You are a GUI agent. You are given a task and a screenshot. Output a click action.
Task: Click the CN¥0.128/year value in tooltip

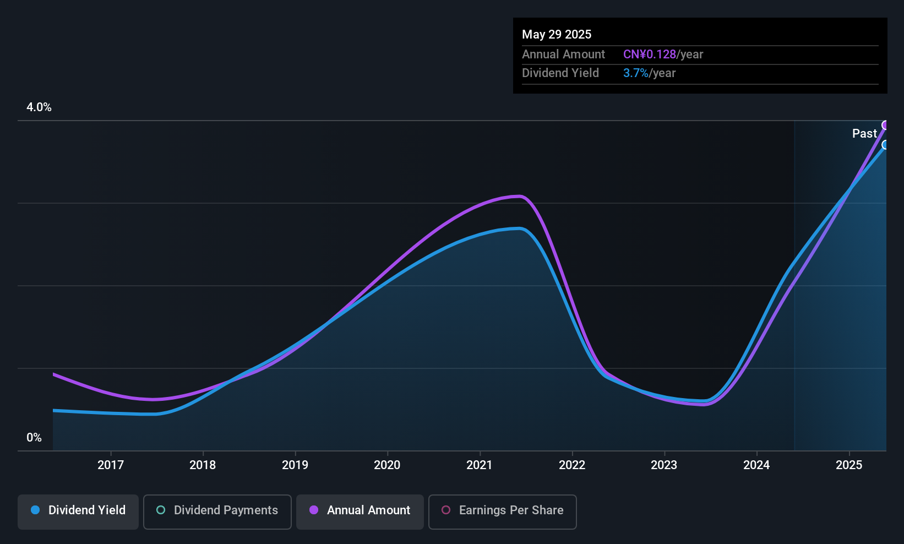pyautogui.click(x=663, y=54)
